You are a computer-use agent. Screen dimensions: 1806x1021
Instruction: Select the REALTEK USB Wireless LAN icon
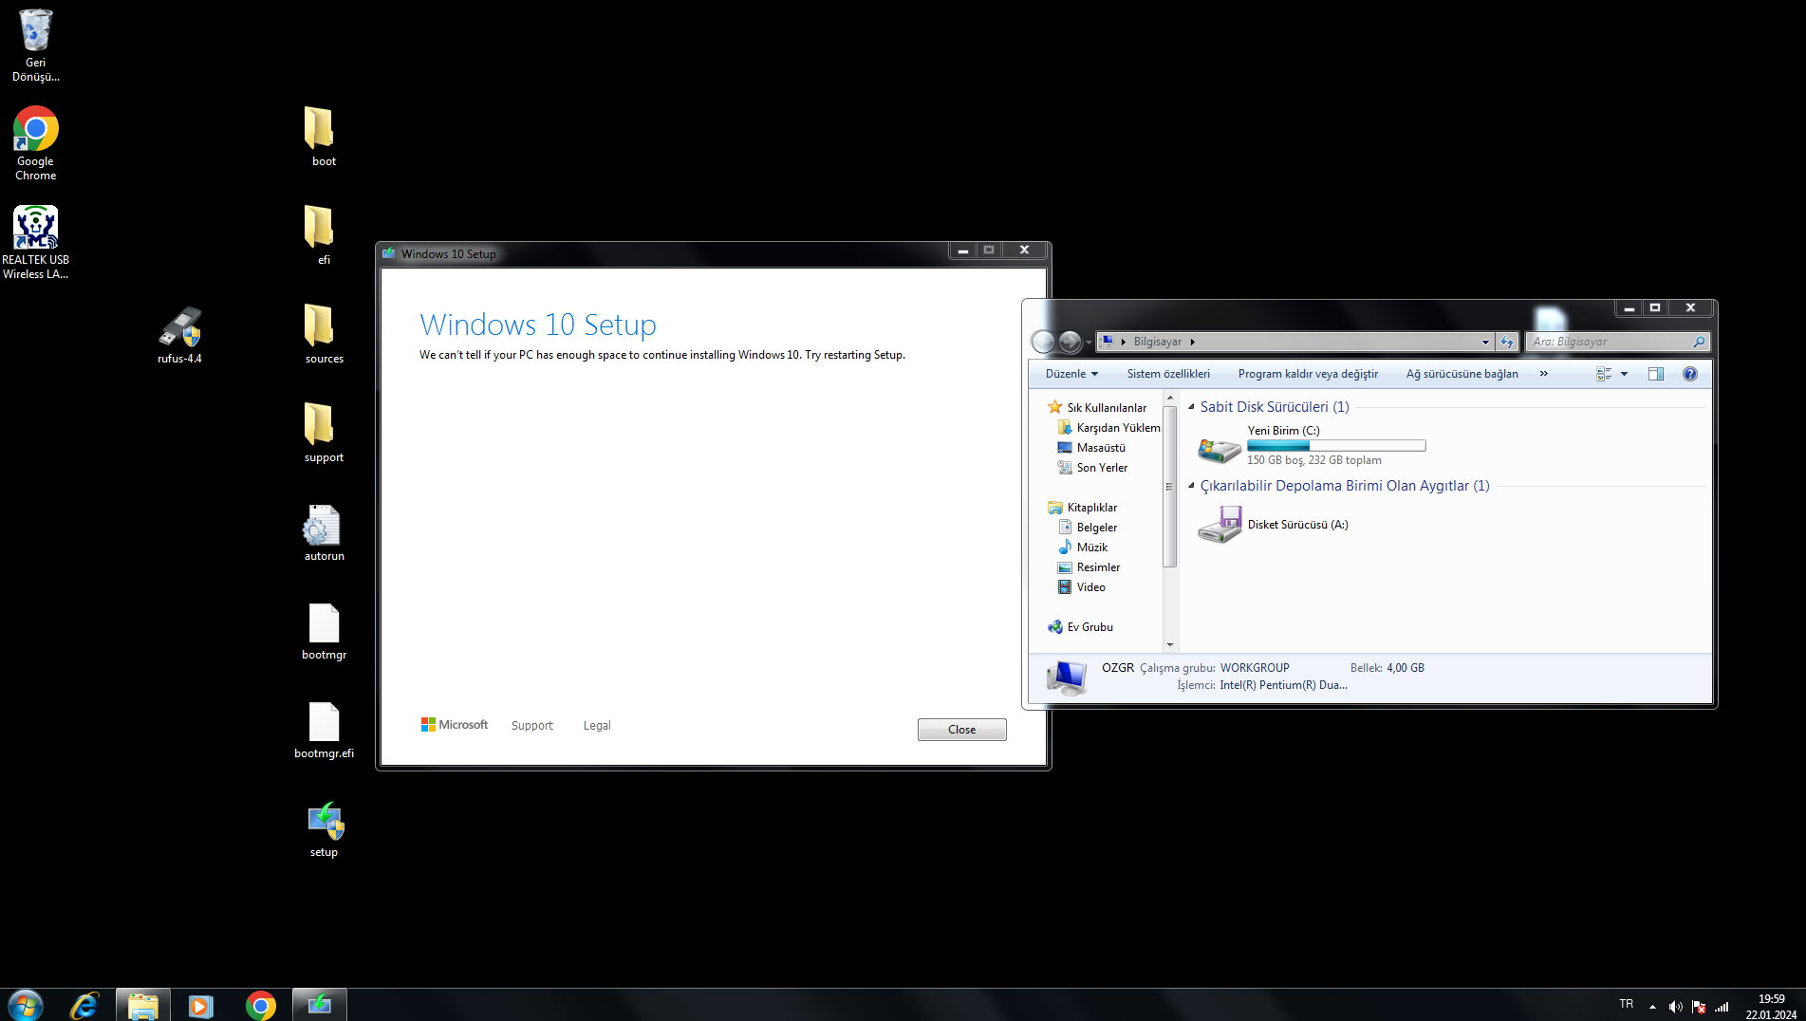(x=36, y=242)
